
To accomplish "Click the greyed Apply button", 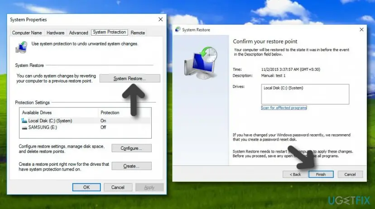I will (149, 187).
